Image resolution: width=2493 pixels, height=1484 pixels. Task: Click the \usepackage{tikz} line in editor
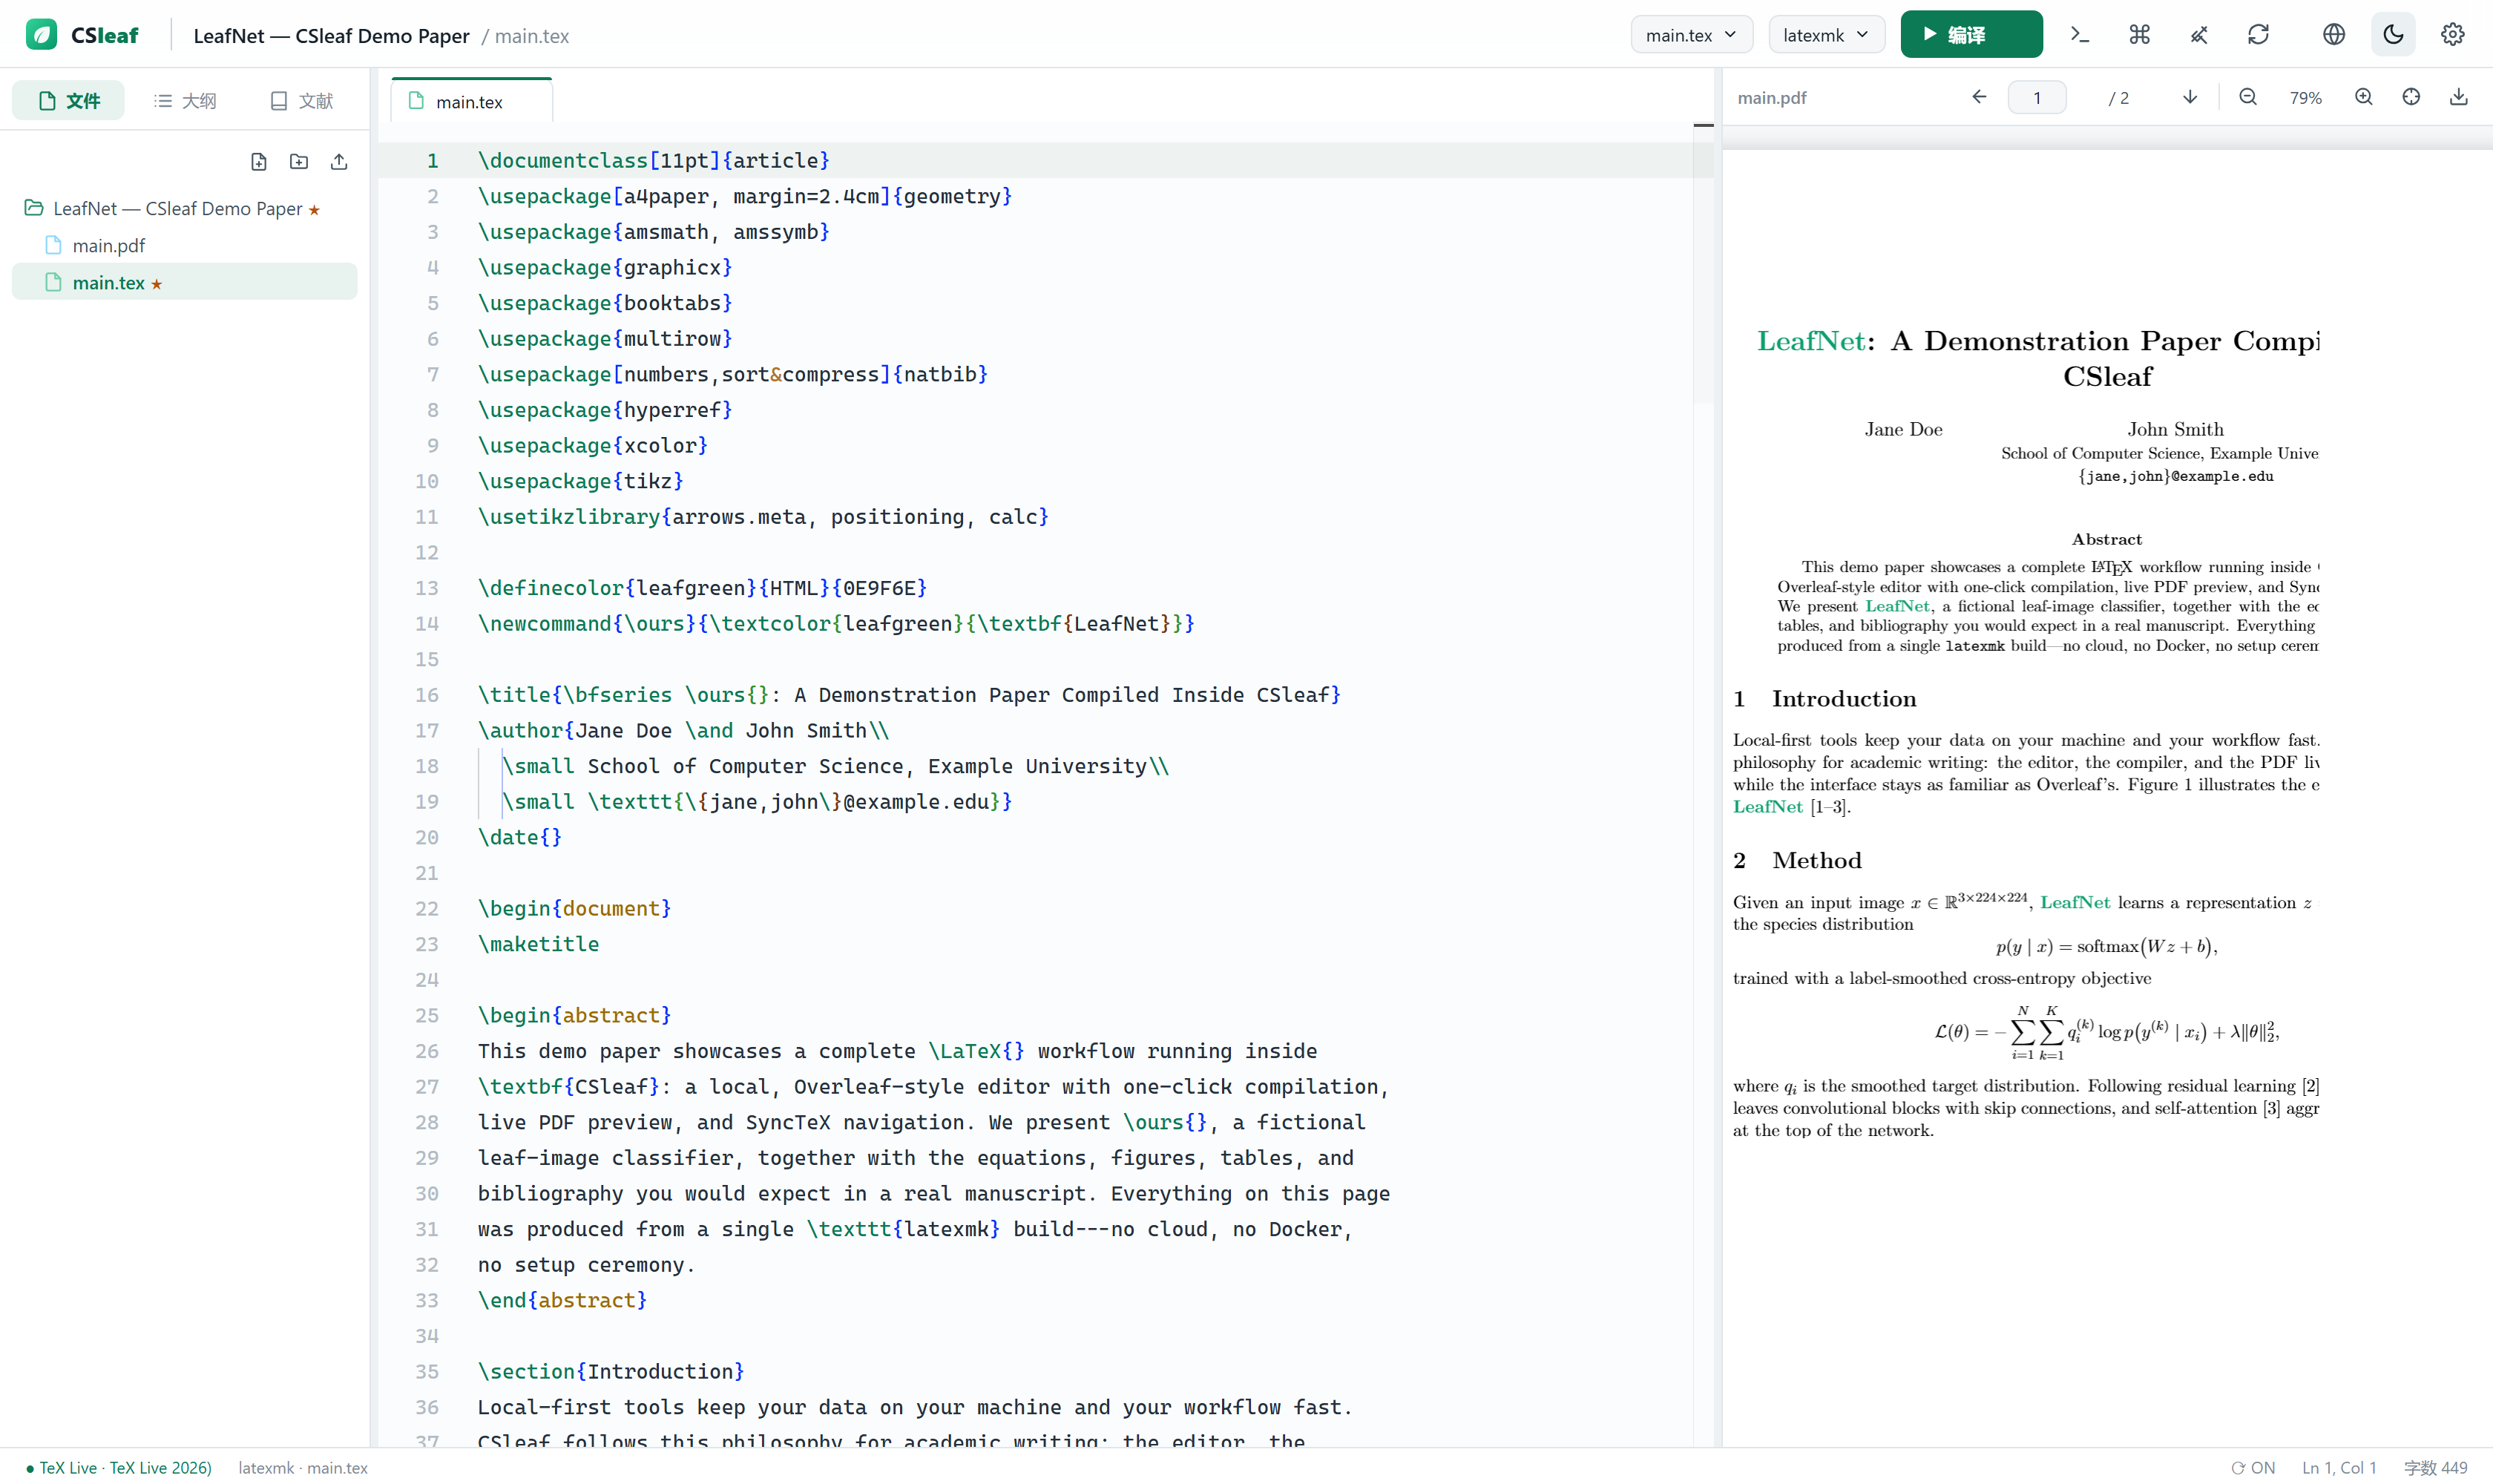[x=581, y=482]
